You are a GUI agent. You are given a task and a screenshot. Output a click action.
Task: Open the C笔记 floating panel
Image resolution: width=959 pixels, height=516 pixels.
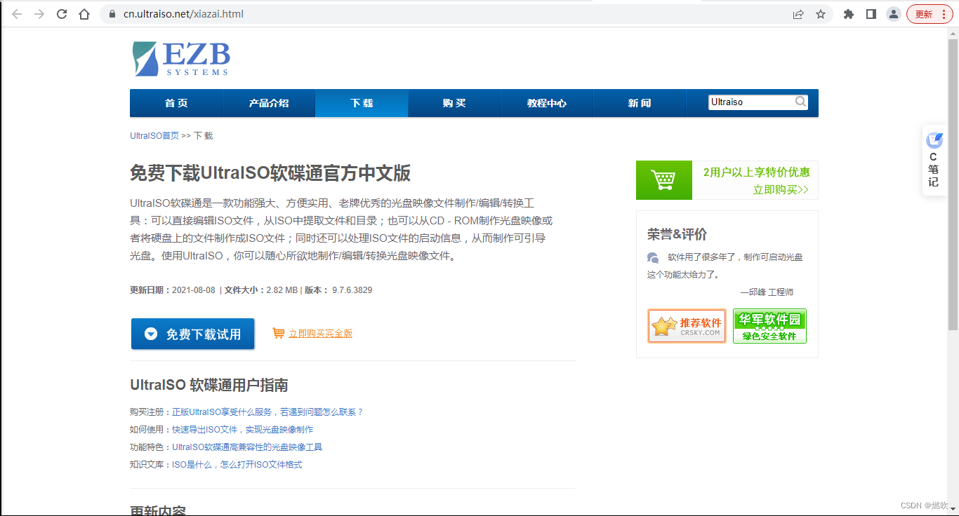click(934, 160)
